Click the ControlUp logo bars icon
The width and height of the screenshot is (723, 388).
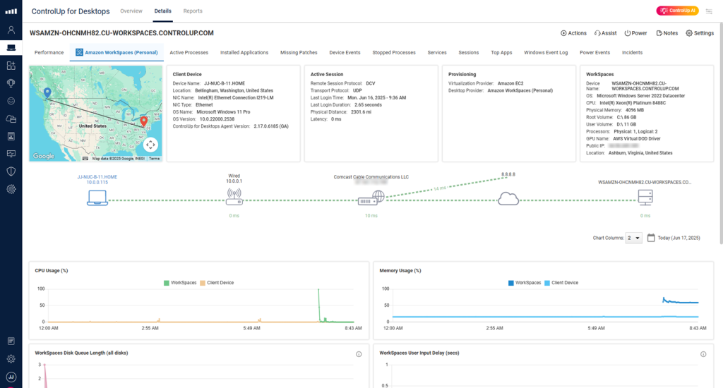click(x=11, y=11)
